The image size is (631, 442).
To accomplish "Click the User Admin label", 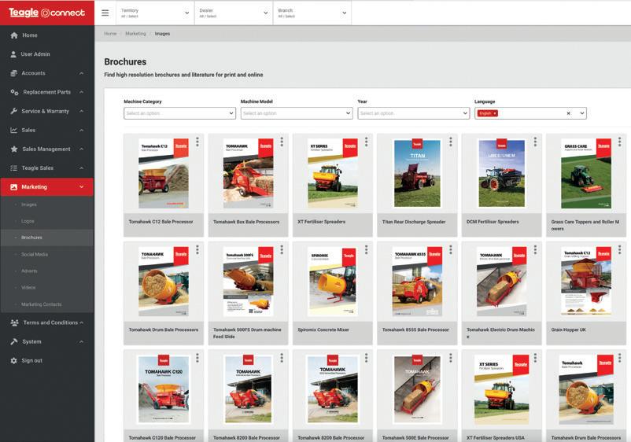I will pyautogui.click(x=35, y=54).
